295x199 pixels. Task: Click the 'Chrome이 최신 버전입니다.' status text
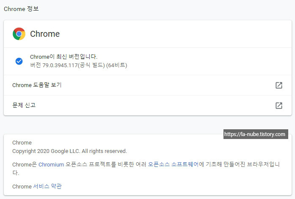point(64,57)
